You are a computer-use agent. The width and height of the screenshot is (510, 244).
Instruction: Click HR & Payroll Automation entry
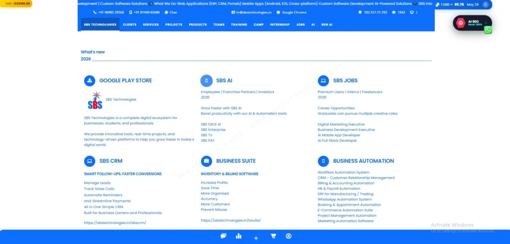pyautogui.click(x=339, y=188)
